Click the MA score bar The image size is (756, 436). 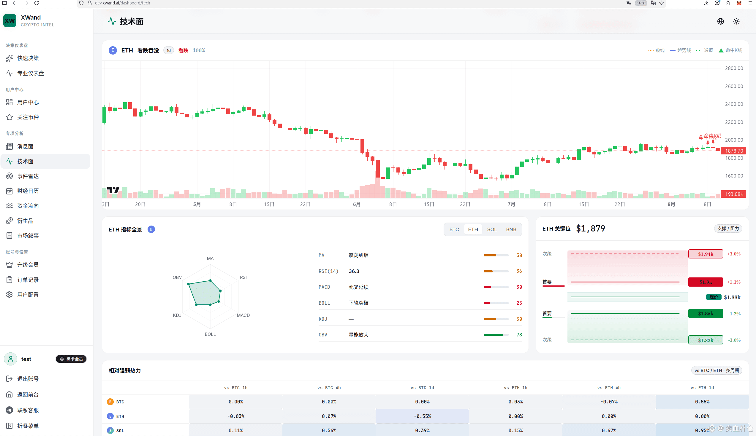pyautogui.click(x=496, y=255)
